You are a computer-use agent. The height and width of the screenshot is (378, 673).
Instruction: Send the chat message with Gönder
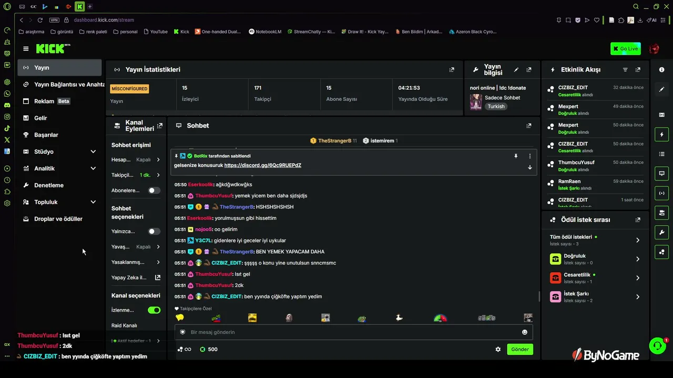pos(520,349)
